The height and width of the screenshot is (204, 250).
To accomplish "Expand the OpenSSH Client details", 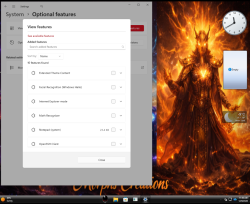I will click(x=121, y=144).
